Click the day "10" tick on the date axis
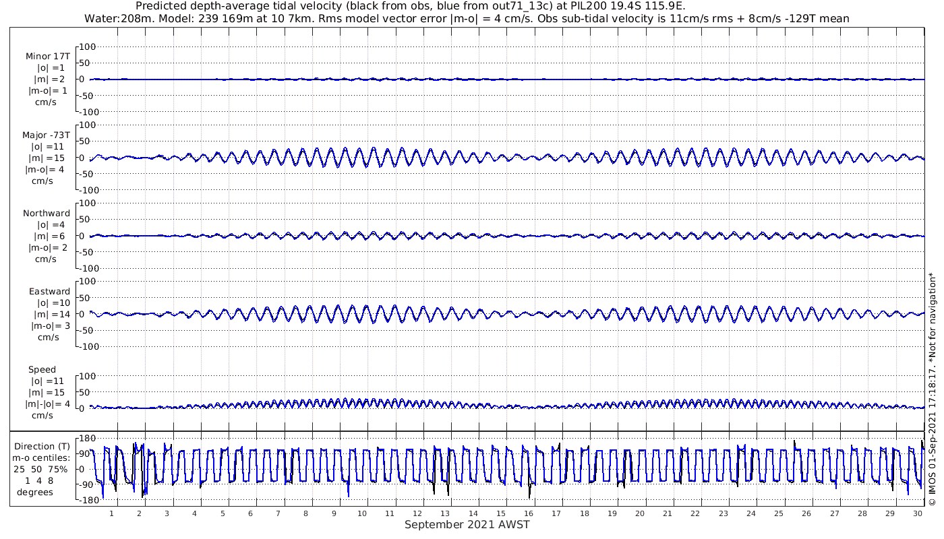Viewport: 944px width, 539px height. (x=362, y=514)
